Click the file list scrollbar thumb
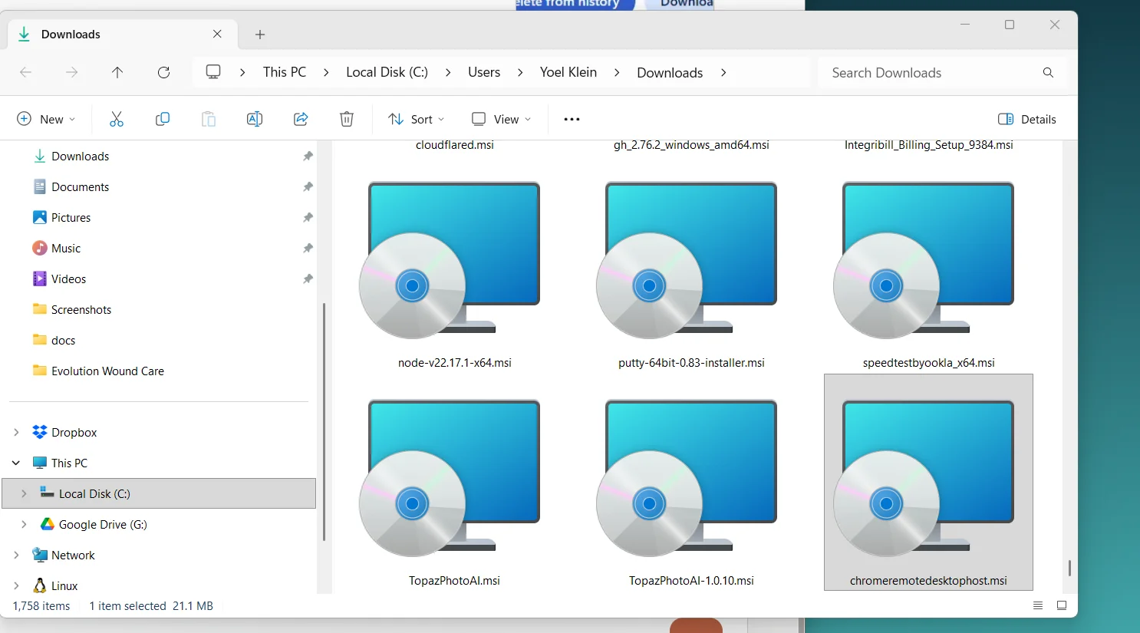1140x633 pixels. point(1069,568)
